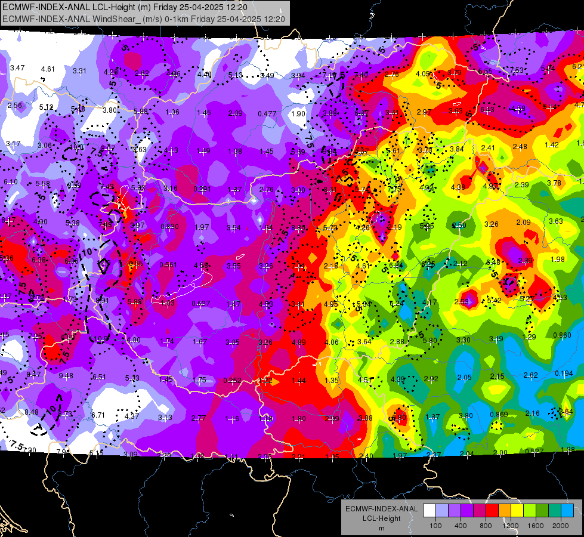Pick the red legend color swatch

(492, 511)
